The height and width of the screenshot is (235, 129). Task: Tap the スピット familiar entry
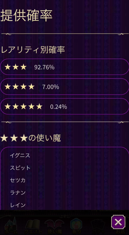point(20,168)
